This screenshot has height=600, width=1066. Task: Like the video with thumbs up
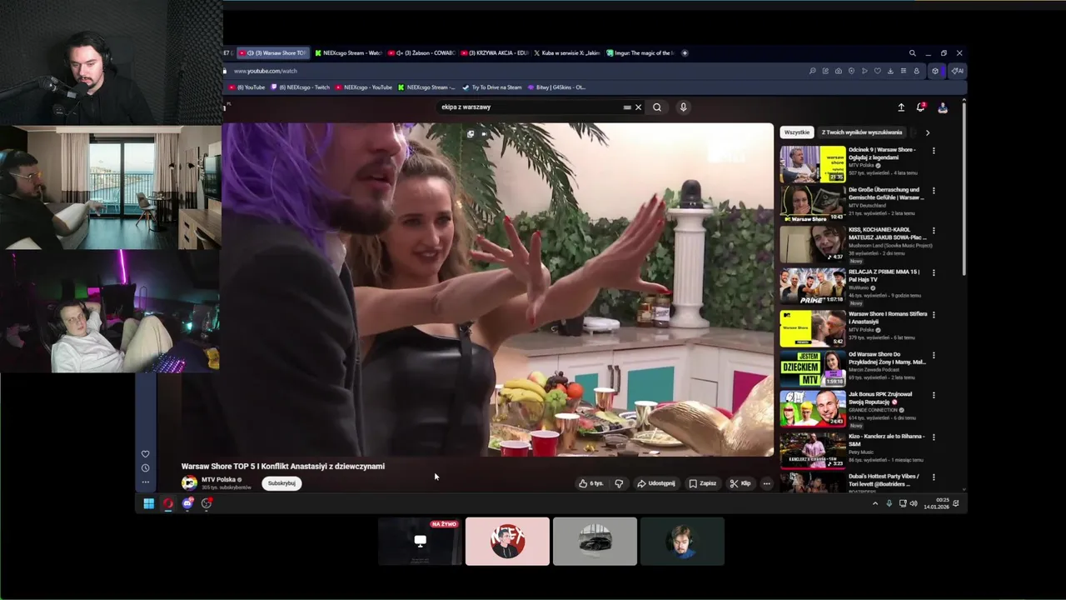590,483
